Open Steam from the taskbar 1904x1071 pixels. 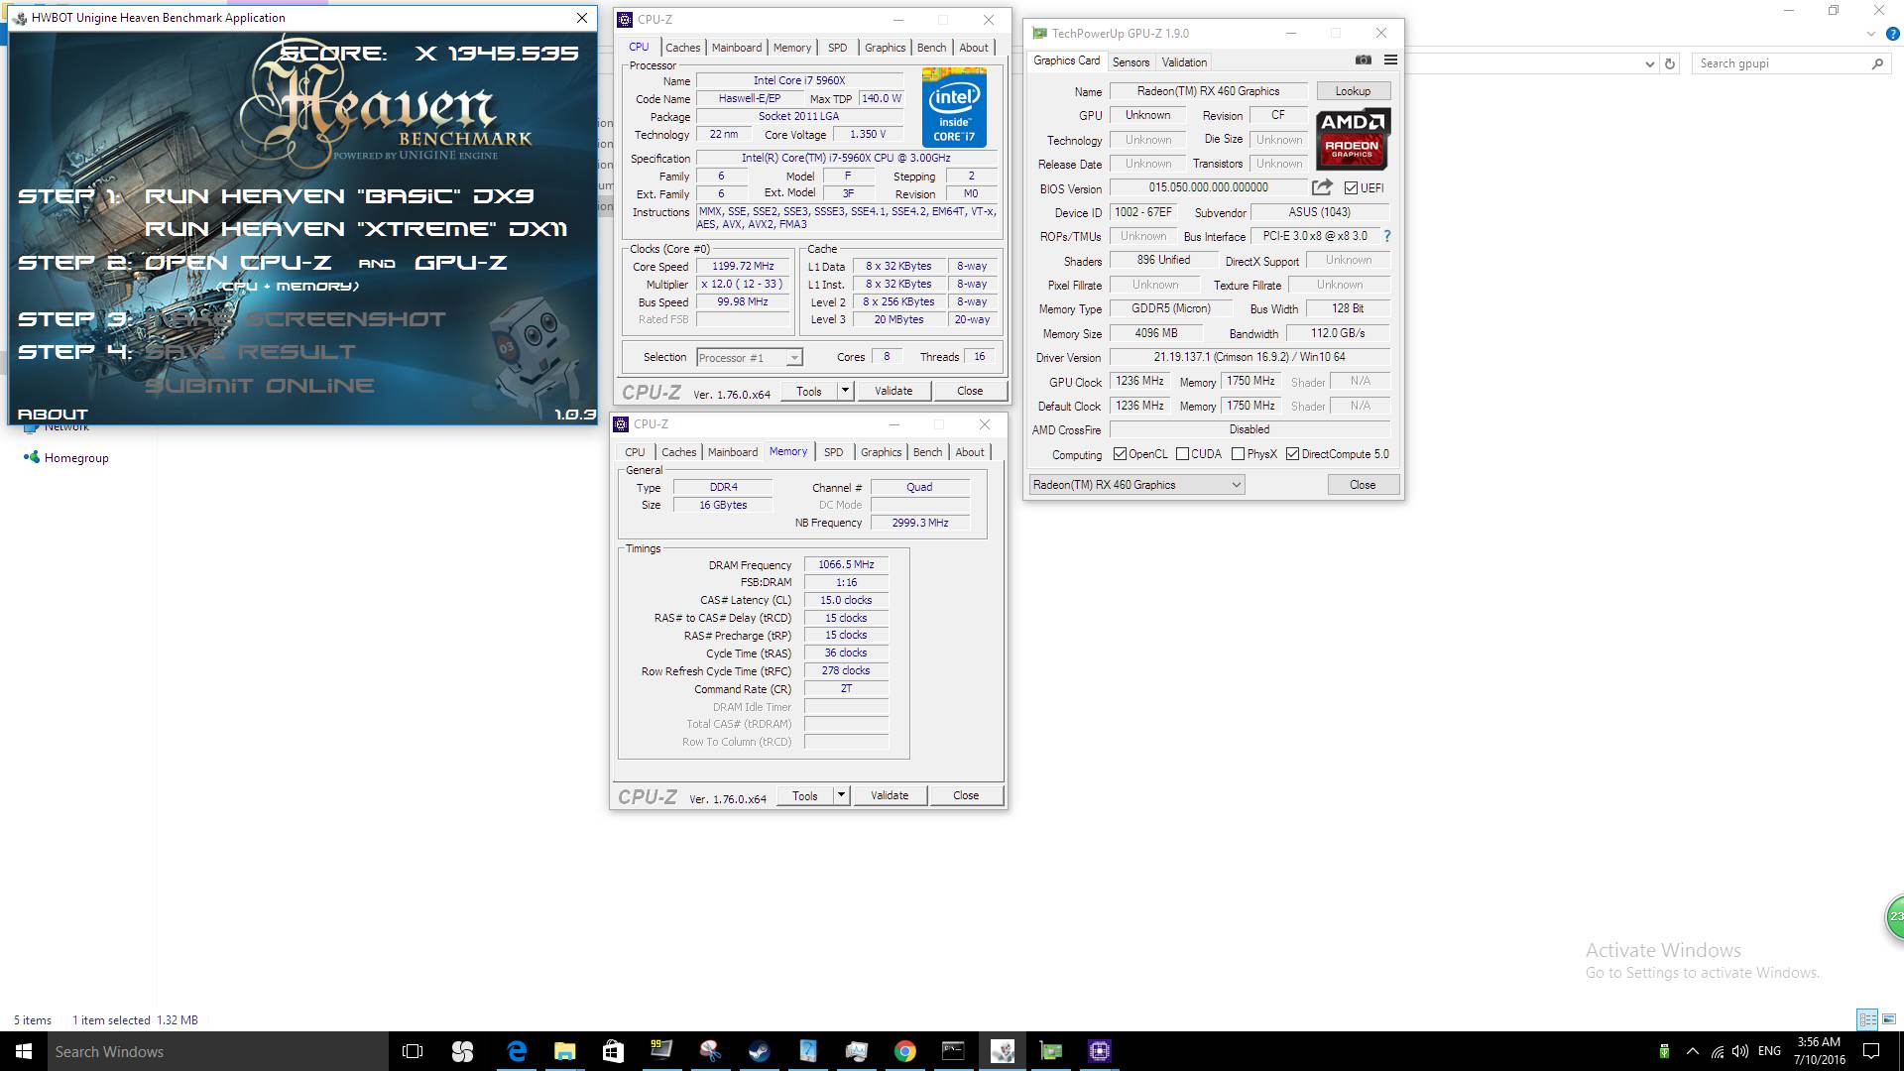(759, 1051)
